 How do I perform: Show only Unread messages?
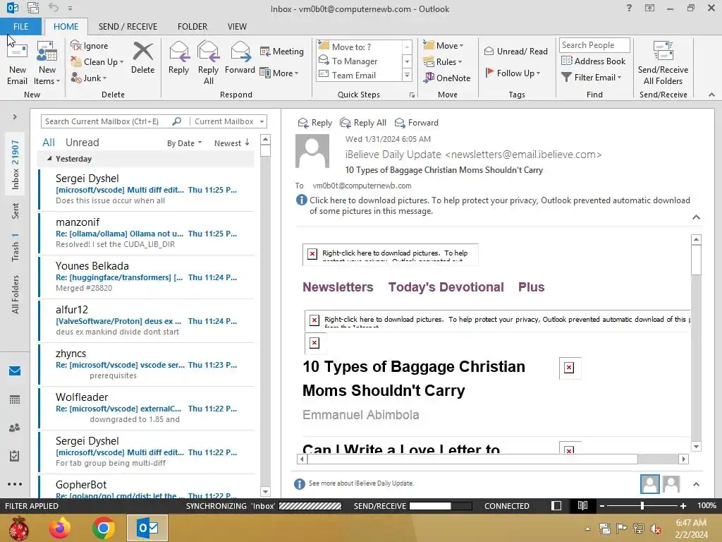(82, 143)
